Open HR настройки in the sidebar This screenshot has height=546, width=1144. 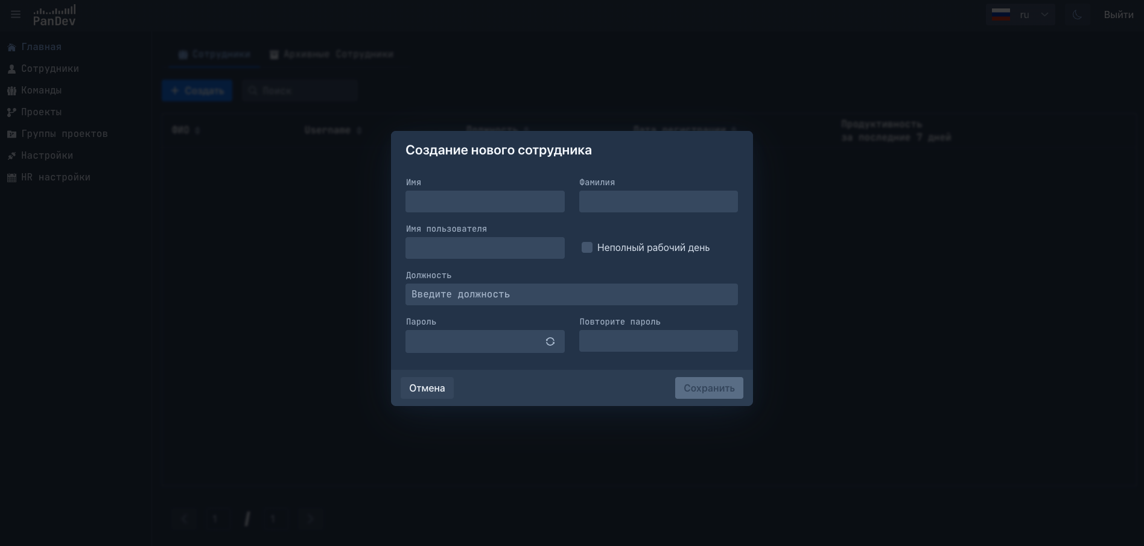click(56, 177)
